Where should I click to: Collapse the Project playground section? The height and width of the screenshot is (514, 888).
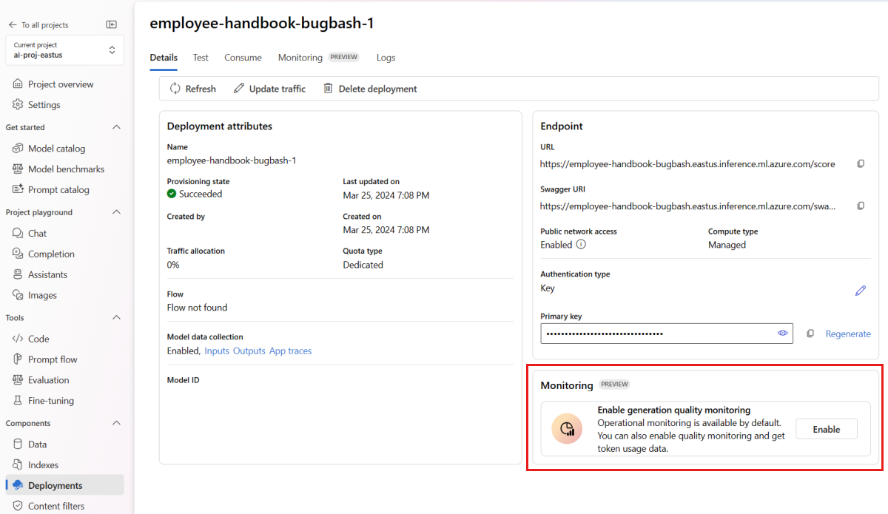pyautogui.click(x=116, y=212)
